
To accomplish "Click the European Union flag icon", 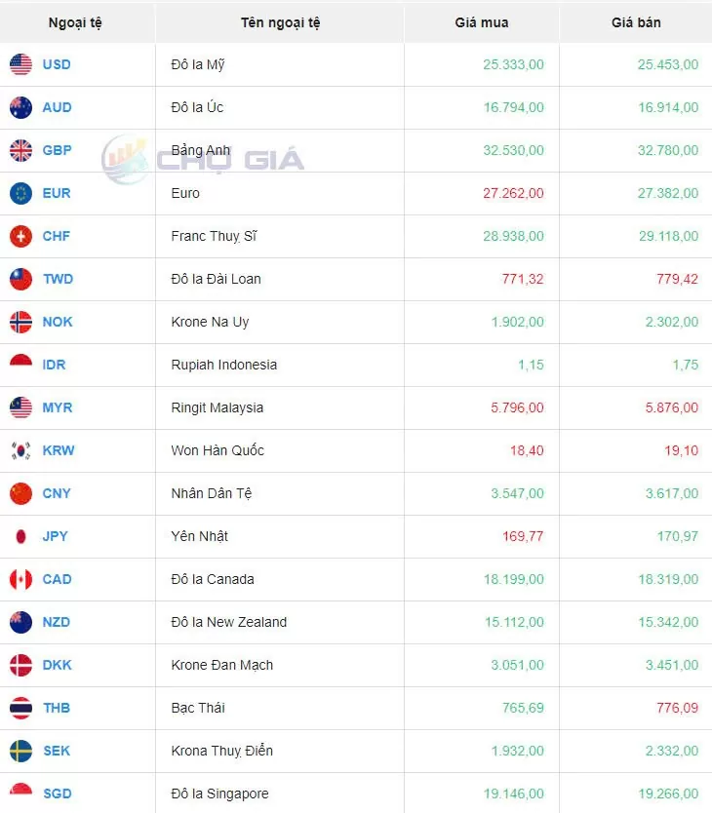I will pos(20,193).
